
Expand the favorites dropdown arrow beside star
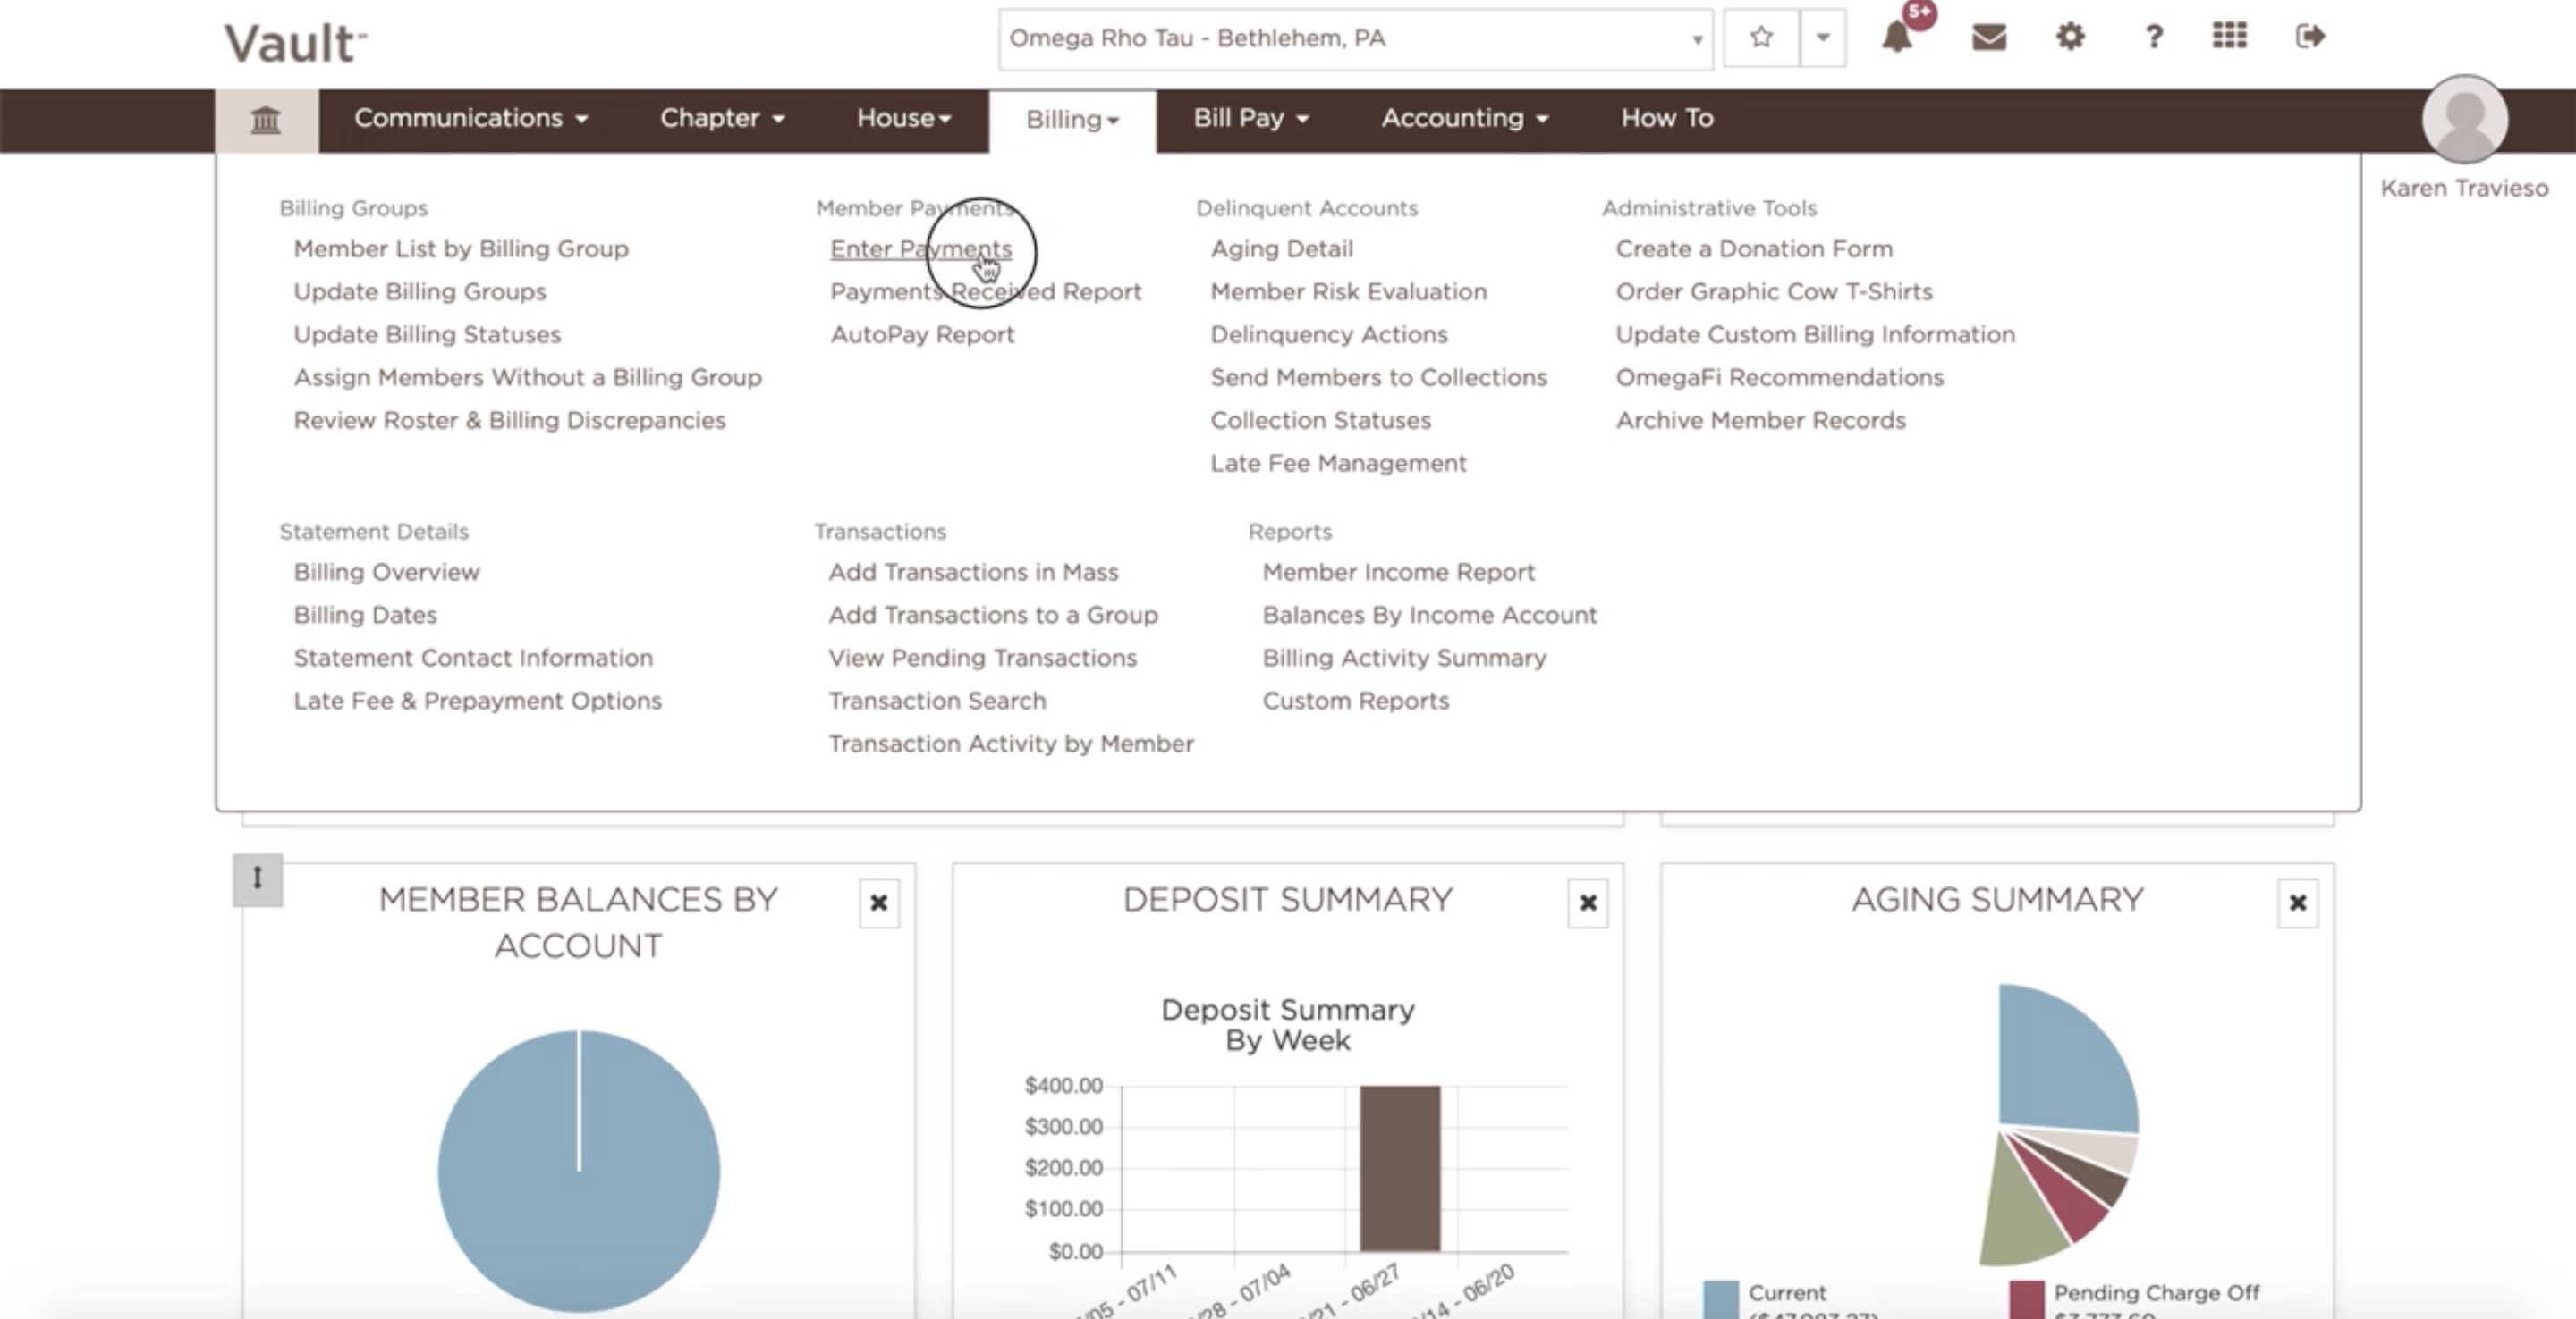click(1822, 38)
